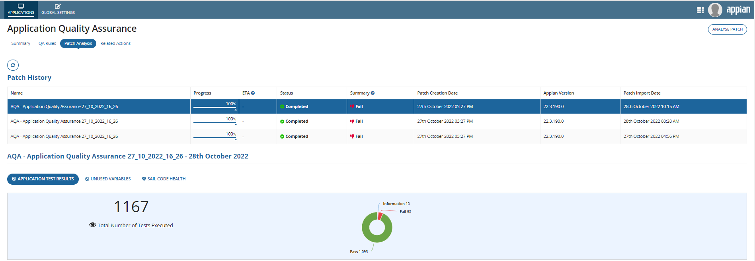The width and height of the screenshot is (755, 261).
Task: Select patch row imported 28th October 10:15 AM
Action: (x=377, y=106)
